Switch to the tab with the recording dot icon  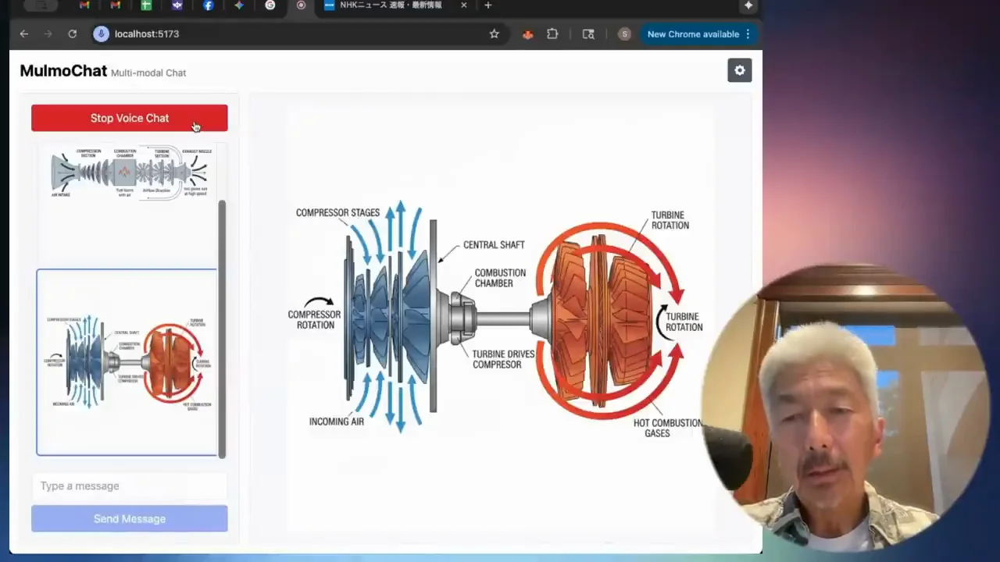tap(301, 5)
